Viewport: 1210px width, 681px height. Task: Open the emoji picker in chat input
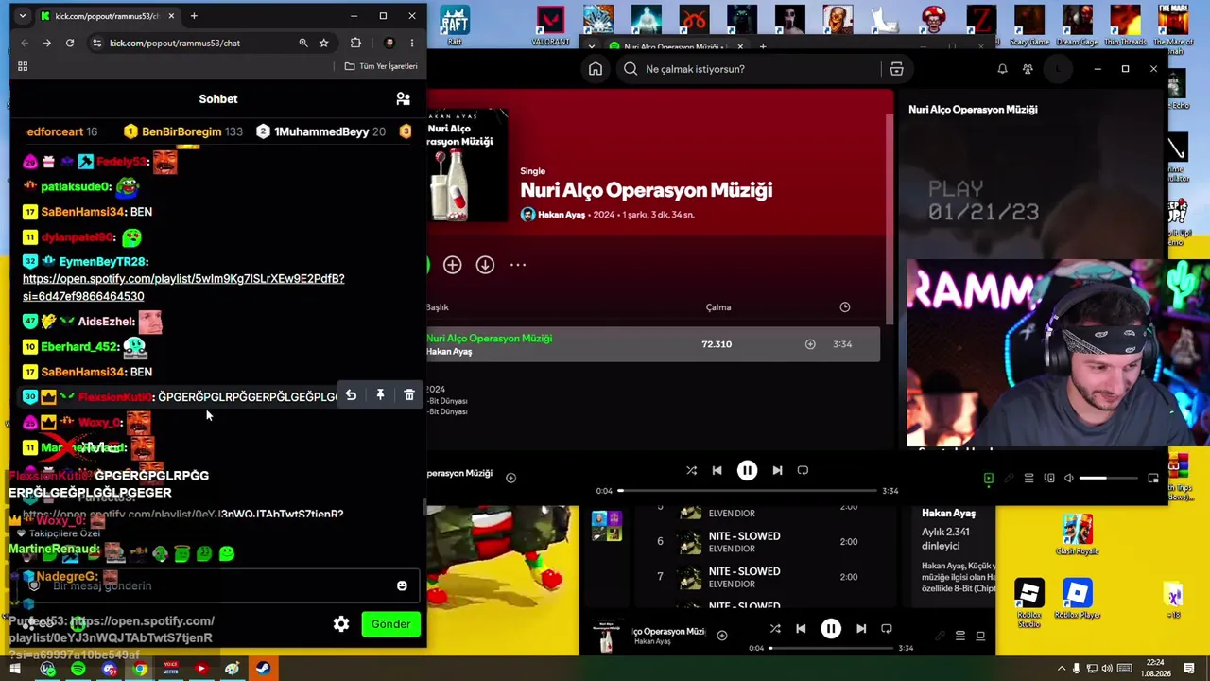click(x=402, y=585)
